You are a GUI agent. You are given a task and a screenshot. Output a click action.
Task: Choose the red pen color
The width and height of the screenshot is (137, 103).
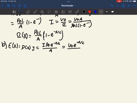tap(90, 12)
